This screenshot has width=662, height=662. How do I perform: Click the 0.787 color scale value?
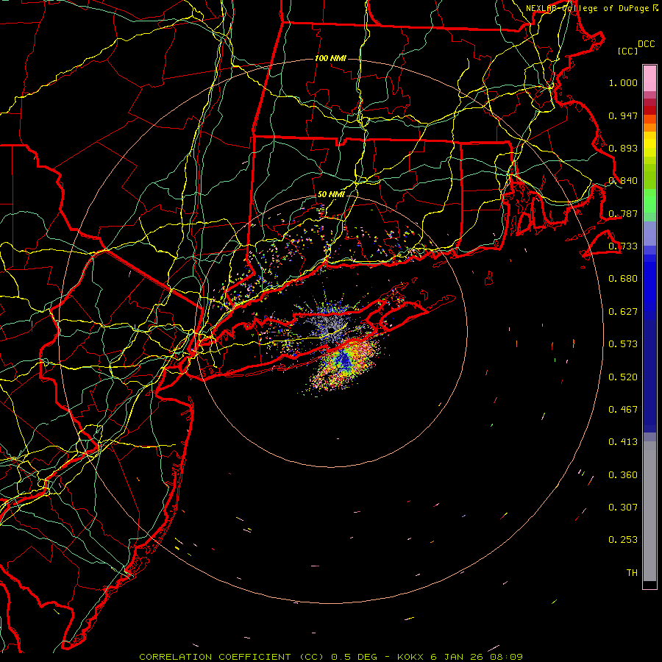pyautogui.click(x=623, y=213)
